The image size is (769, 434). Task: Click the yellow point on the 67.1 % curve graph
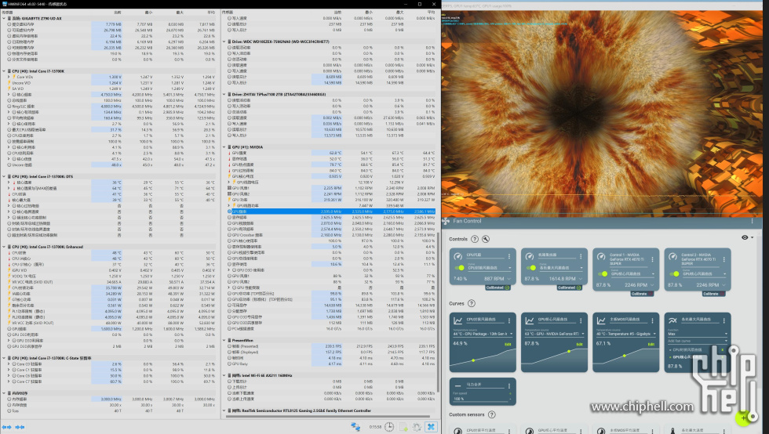pos(624,356)
